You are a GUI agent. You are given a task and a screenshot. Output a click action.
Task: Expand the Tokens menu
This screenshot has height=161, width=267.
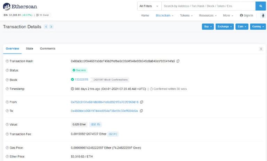click(186, 16)
